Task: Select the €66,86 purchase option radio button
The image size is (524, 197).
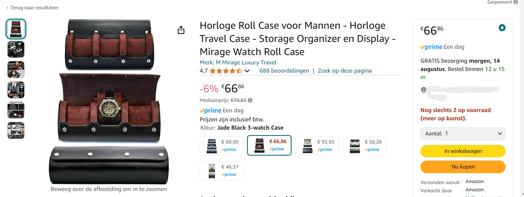Action: pyautogui.click(x=502, y=28)
